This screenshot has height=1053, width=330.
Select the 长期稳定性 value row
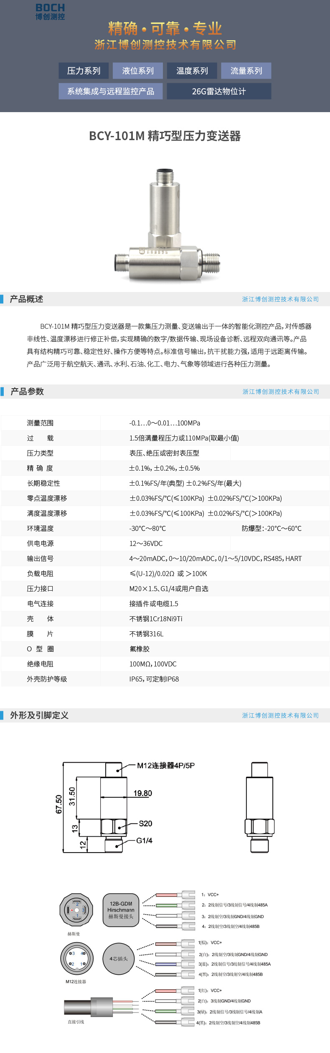[185, 483]
